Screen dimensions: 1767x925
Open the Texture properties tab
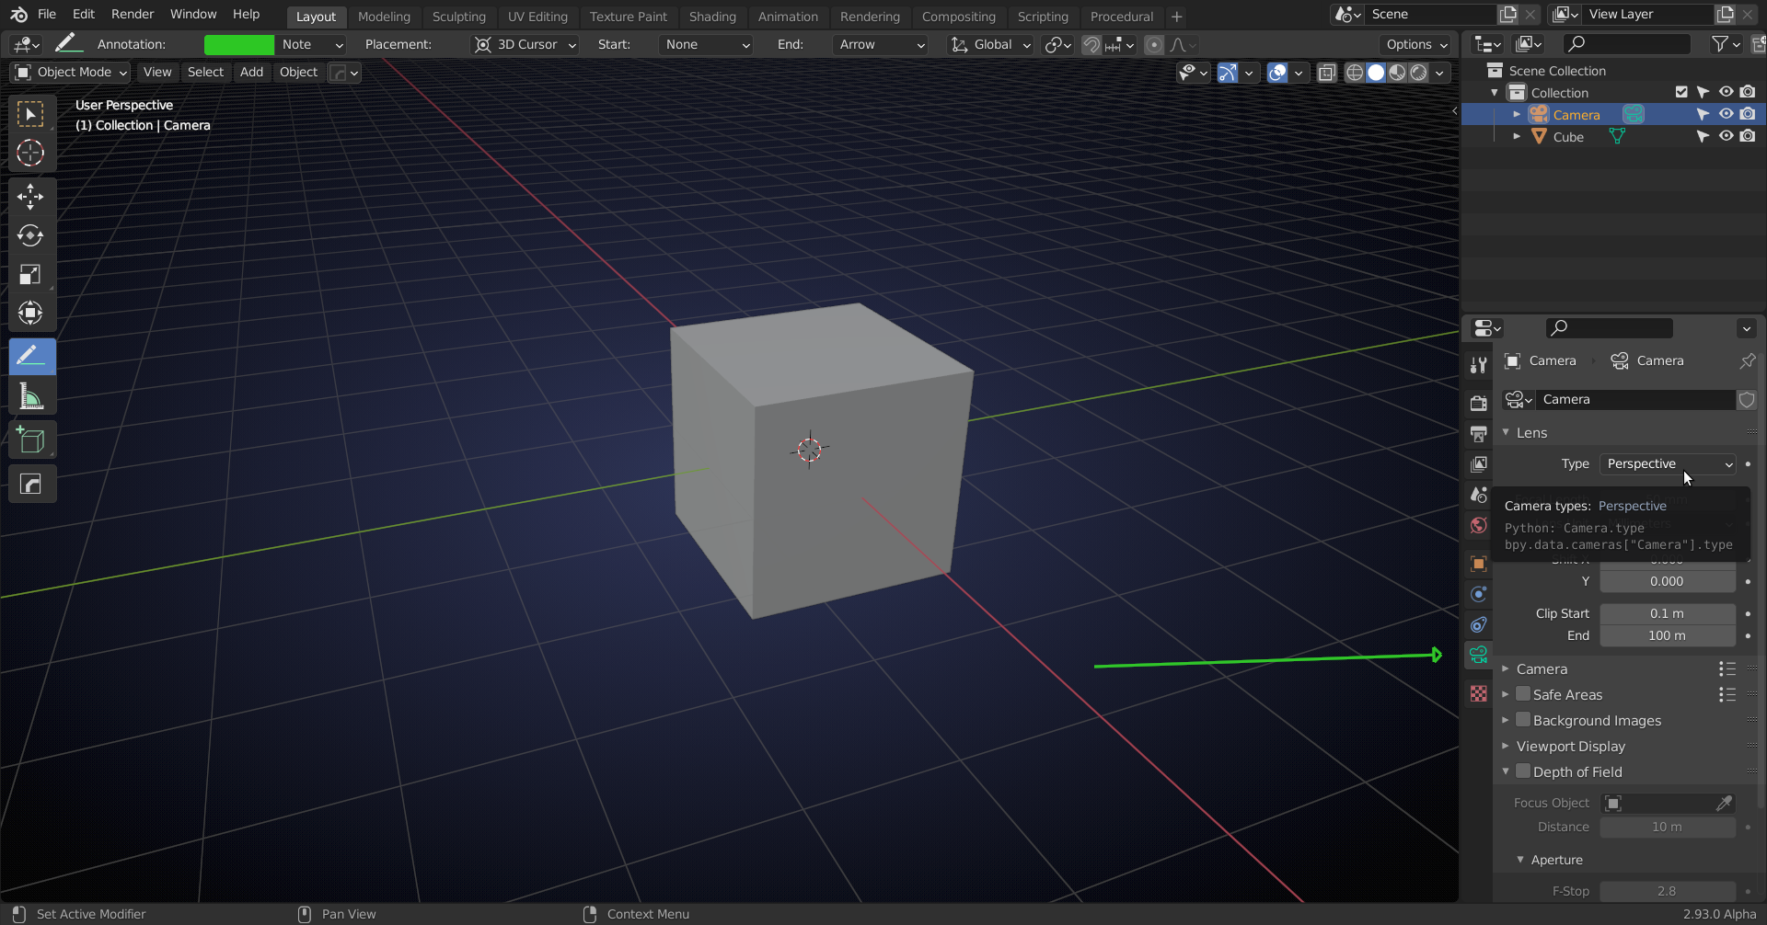[x=1479, y=694]
